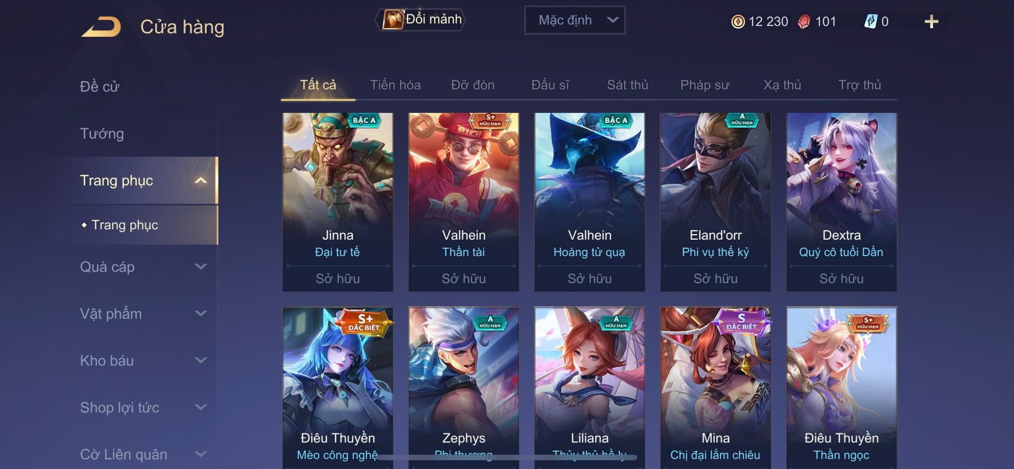Screen dimensions: 1014x469
Task: Click the gold coin currency icon
Action: click(738, 22)
